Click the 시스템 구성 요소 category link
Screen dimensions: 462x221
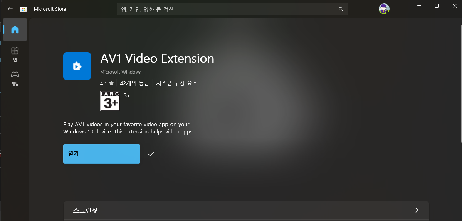177,83
